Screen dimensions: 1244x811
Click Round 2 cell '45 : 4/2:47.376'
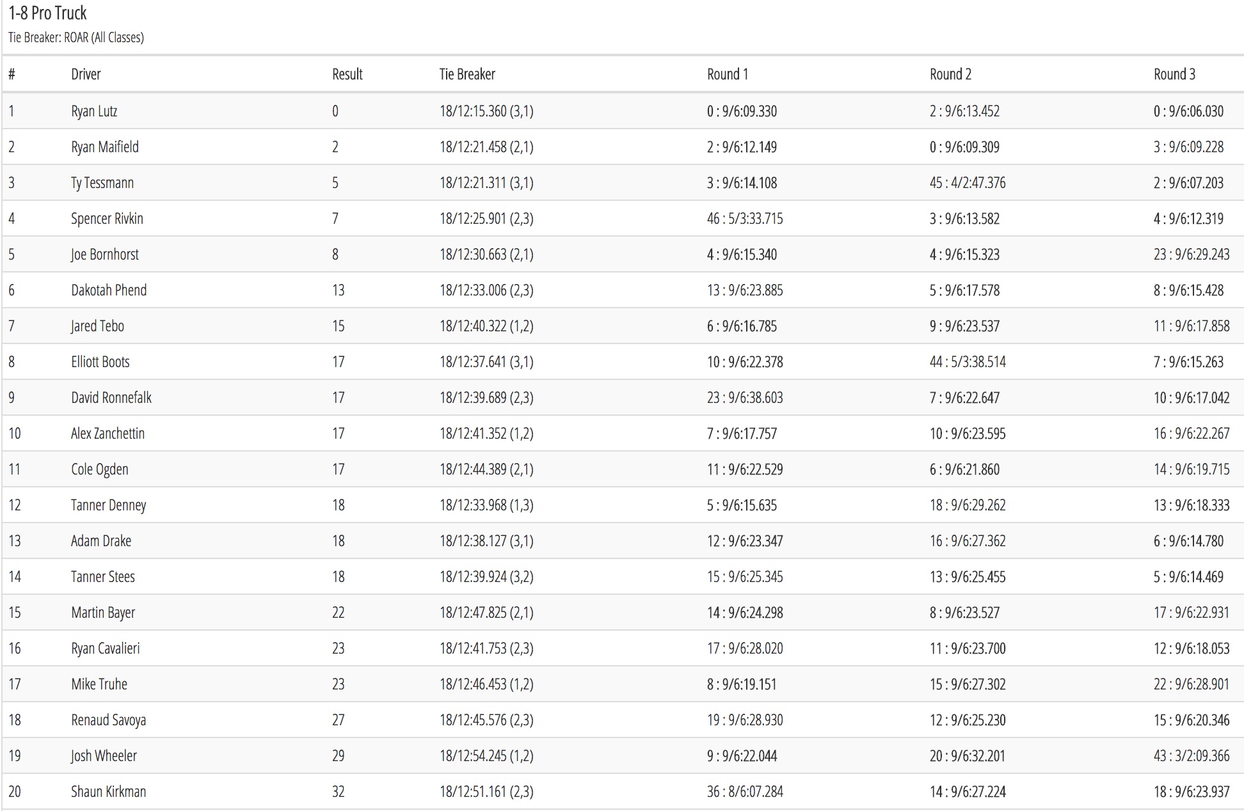[x=968, y=183]
